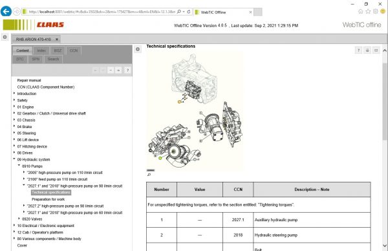The image size is (388, 251).
Task: Click the magnifier icon below the diagram
Action: pyautogui.click(x=149, y=175)
